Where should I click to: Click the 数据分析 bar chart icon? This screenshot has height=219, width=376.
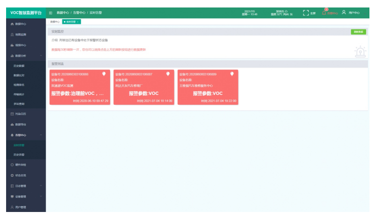pos(12,56)
